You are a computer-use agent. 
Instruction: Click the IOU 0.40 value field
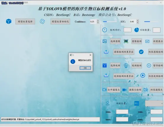click(133, 21)
